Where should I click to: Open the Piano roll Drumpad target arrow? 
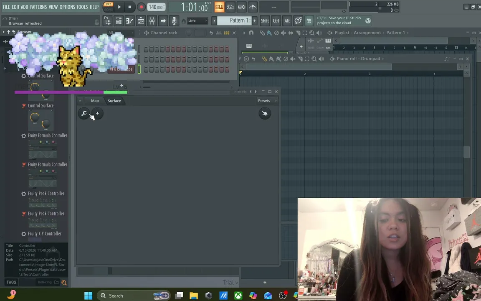point(383,59)
